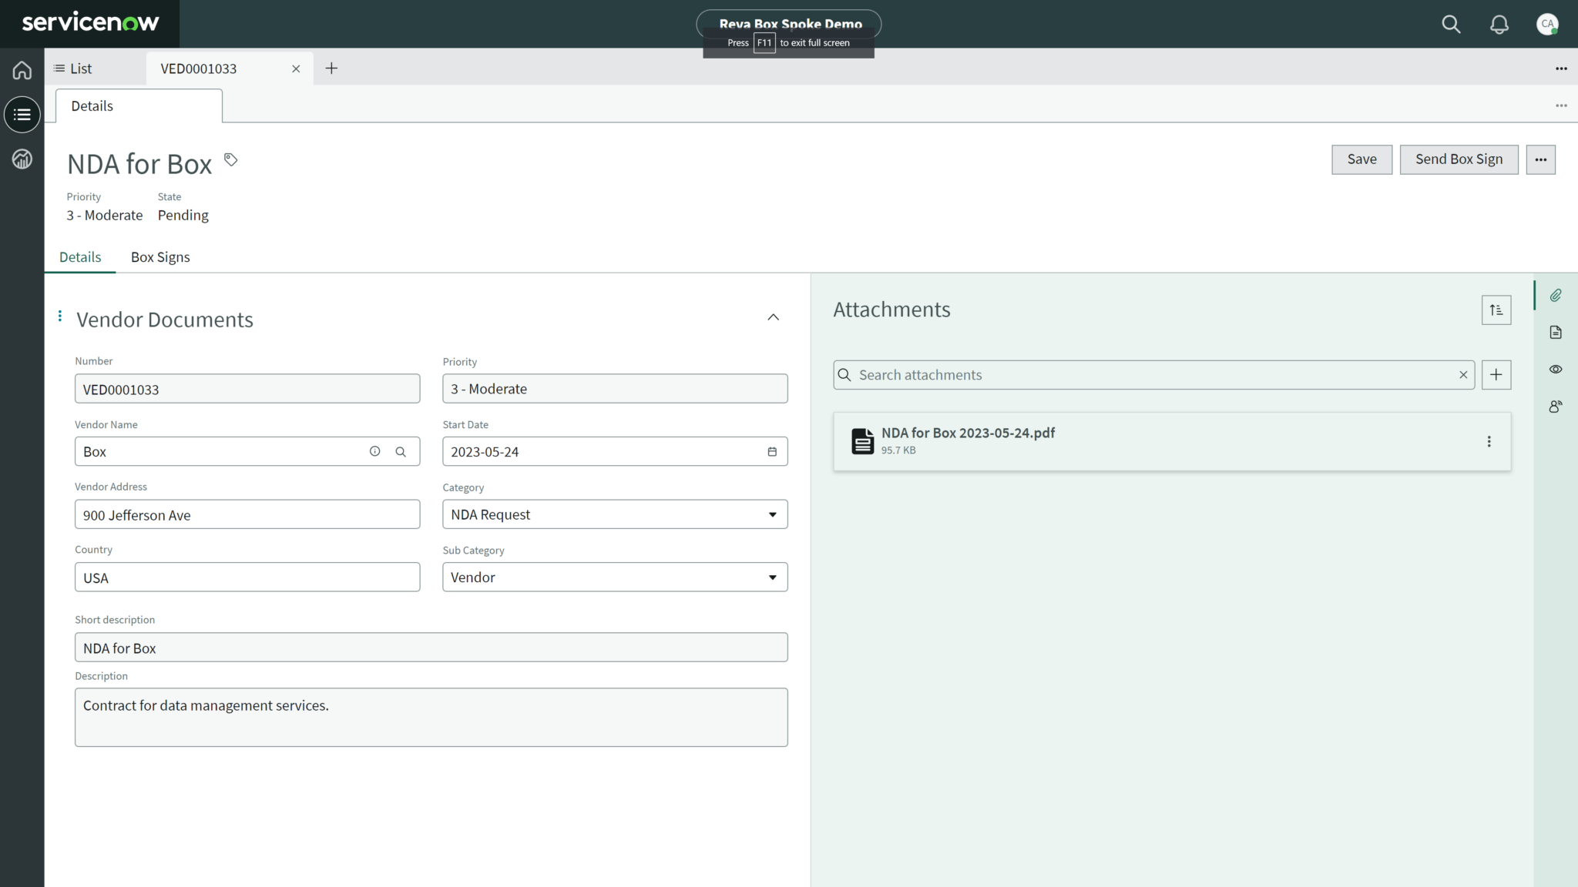Select the paperclip Attachments sidebar icon
Viewport: 1578px width, 887px height.
pos(1556,296)
